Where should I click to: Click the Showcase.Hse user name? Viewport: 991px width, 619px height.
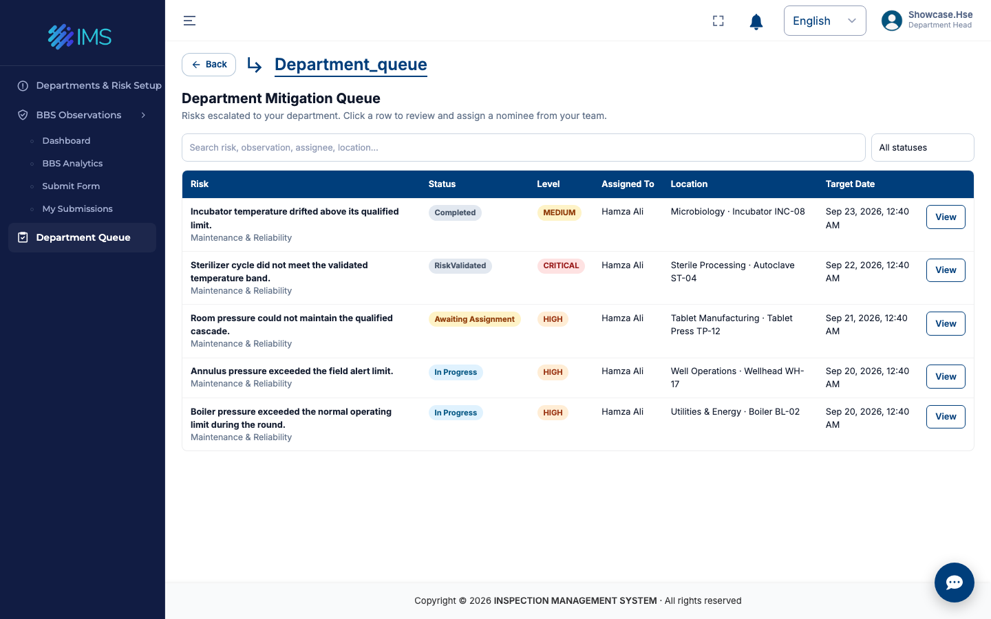(x=940, y=14)
